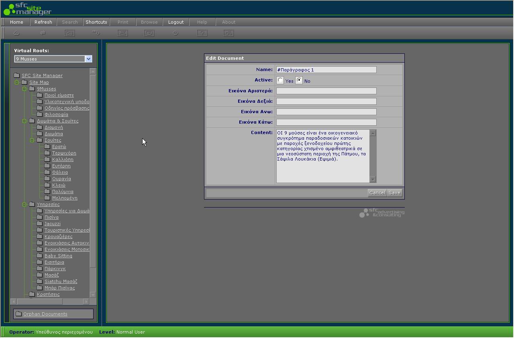Click the Orphan Documents folder icon
The width and height of the screenshot is (514, 338).
[18, 314]
